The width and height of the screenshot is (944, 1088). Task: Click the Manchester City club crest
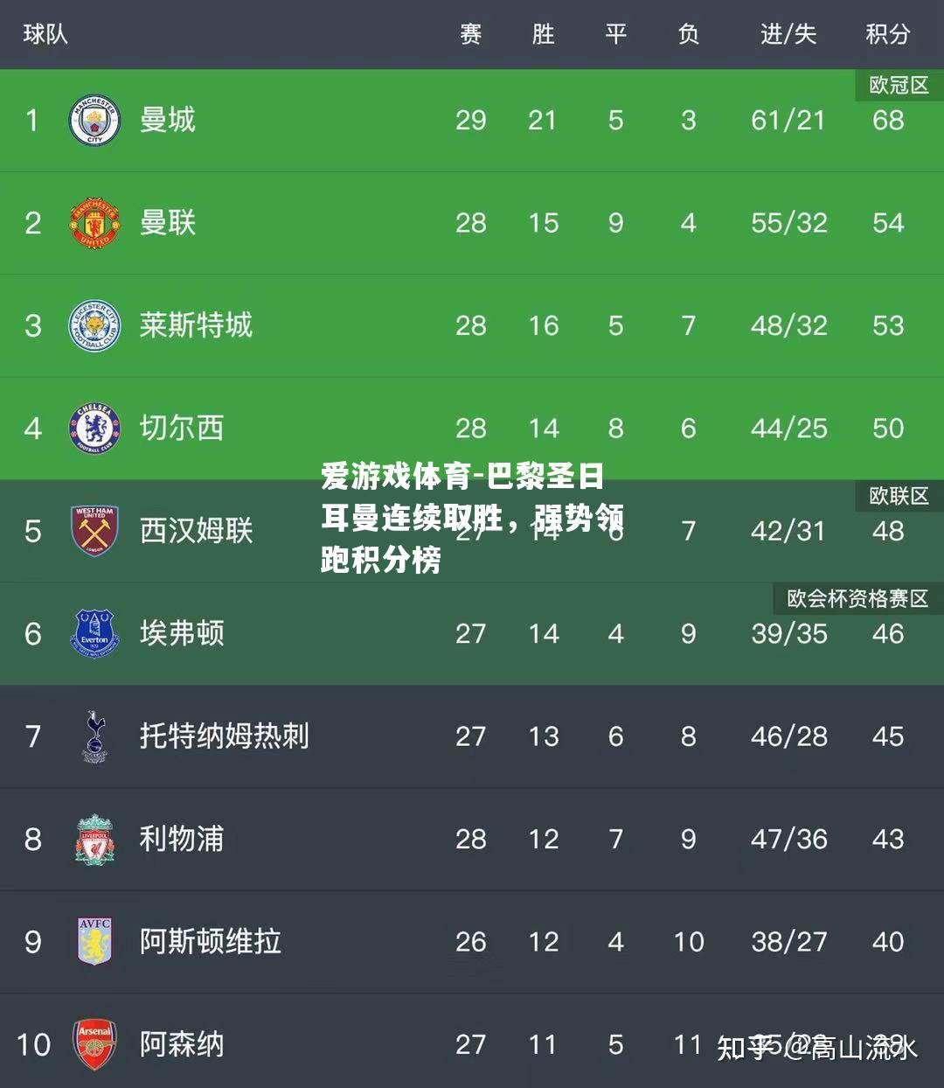click(x=94, y=121)
